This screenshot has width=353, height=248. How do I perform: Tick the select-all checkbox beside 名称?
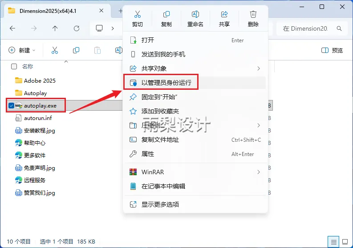click(14, 66)
